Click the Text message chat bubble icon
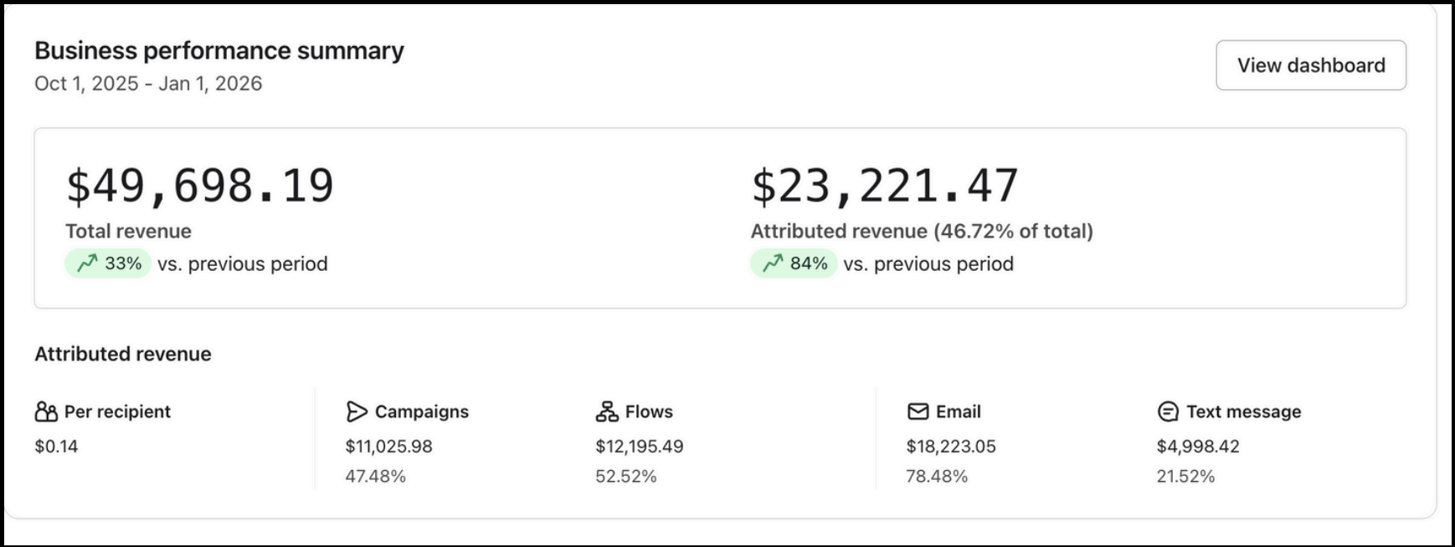Viewport: 1455px width, 547px height. coord(1168,412)
